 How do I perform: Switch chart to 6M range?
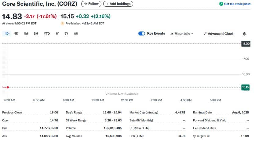click(36, 34)
